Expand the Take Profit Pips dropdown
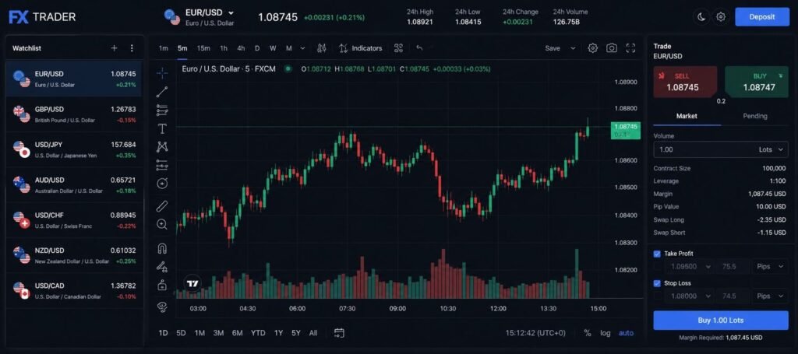Image resolution: width=798 pixels, height=354 pixels. coord(770,267)
